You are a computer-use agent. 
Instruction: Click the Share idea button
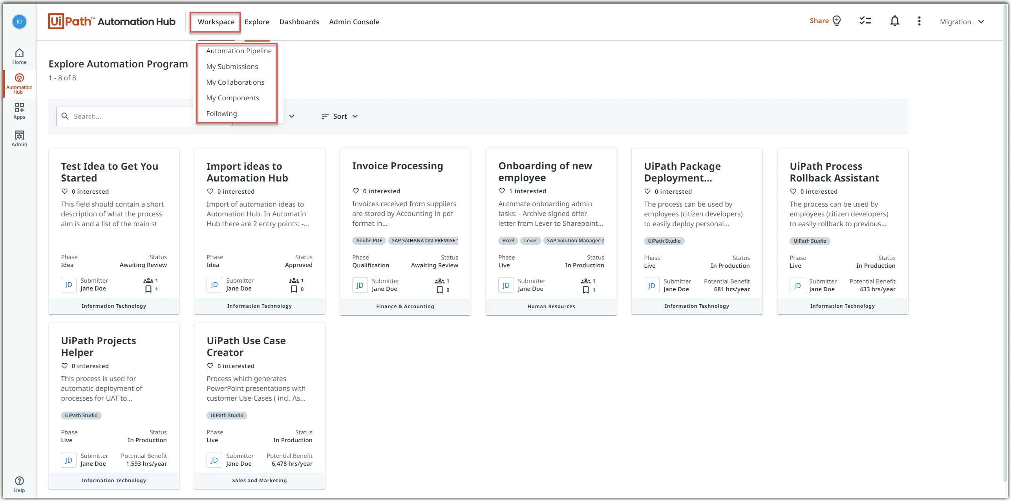click(x=825, y=21)
